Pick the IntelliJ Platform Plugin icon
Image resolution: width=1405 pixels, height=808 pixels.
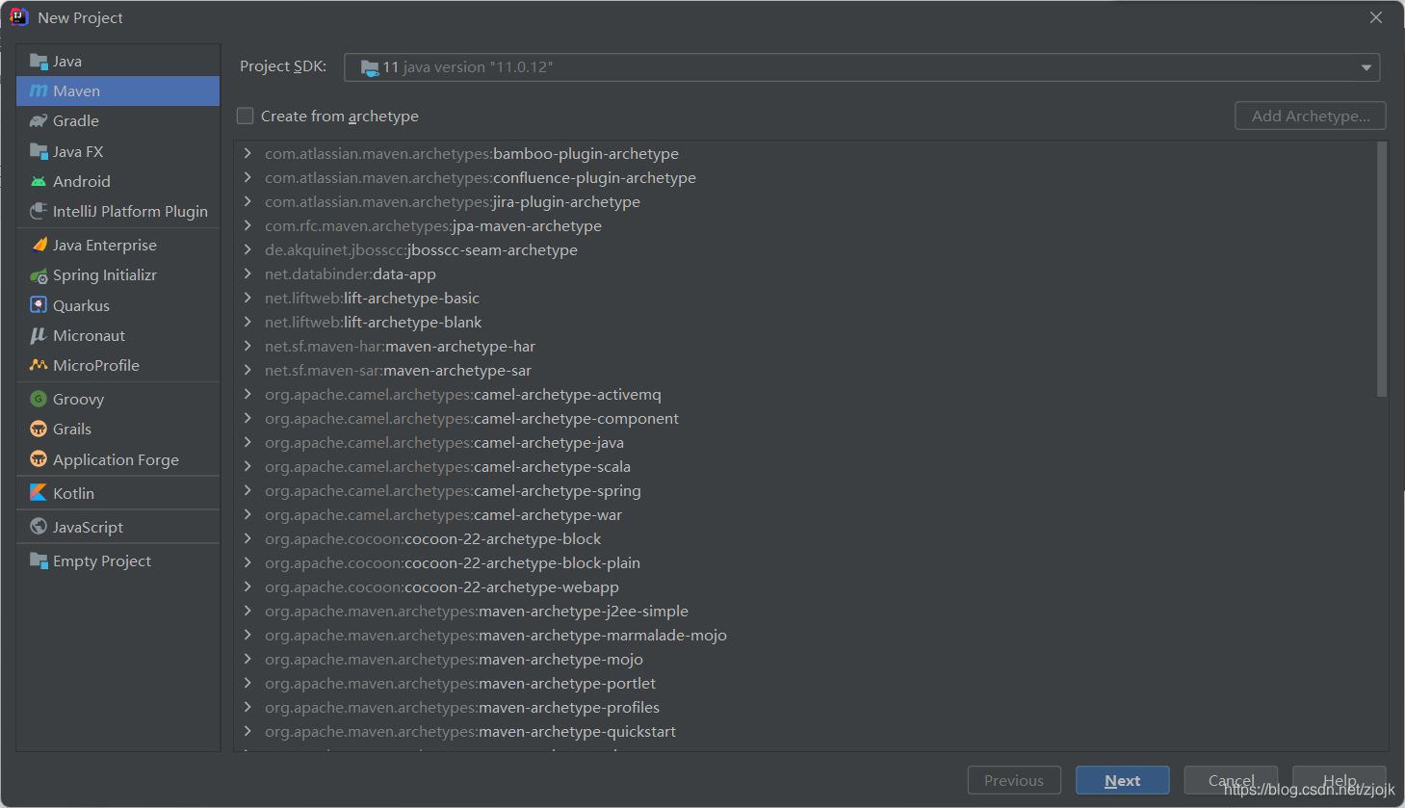(x=39, y=211)
